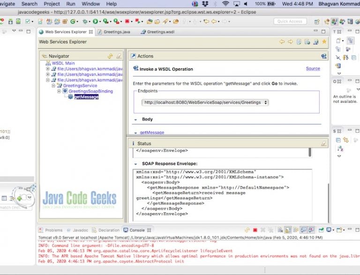The image size is (360, 275).
Task: Click the icon at right of Actions header
Action: [324, 56]
